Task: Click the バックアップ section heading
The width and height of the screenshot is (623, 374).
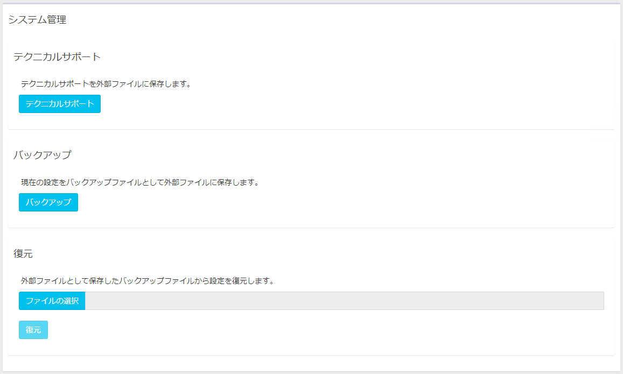Action: (42, 155)
